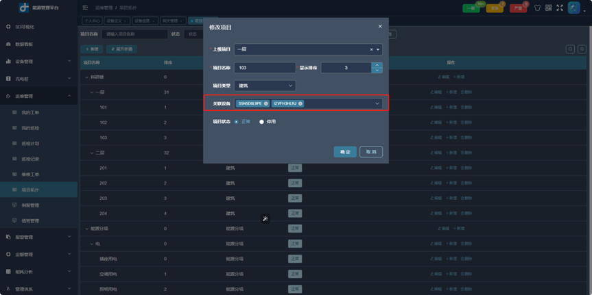Click the orange alarm badge in header
592x295 pixels.
pyautogui.click(x=495, y=8)
